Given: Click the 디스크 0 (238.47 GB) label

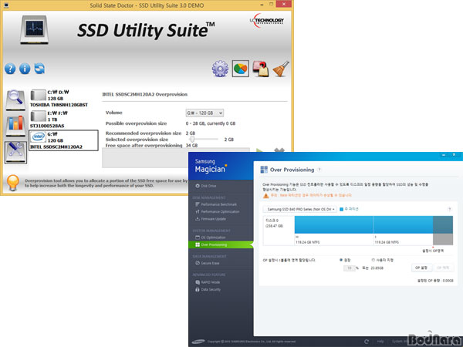Looking at the screenshot, I should (x=274, y=223).
